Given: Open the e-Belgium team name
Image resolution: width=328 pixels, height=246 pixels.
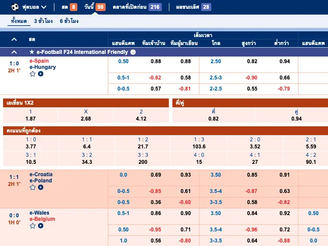Looking at the screenshot, I should pyautogui.click(x=42, y=219).
